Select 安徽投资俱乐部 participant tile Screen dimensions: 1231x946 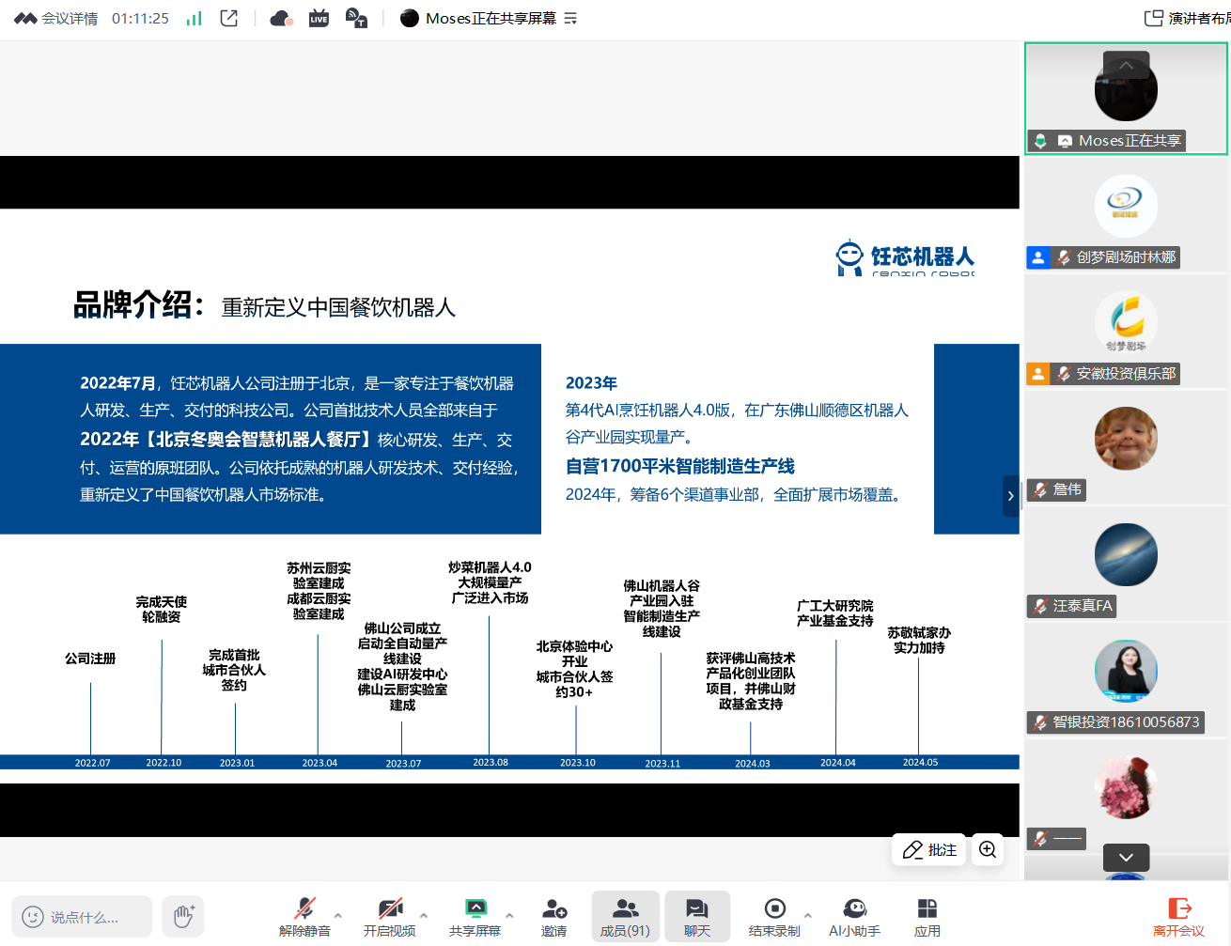[1126, 333]
